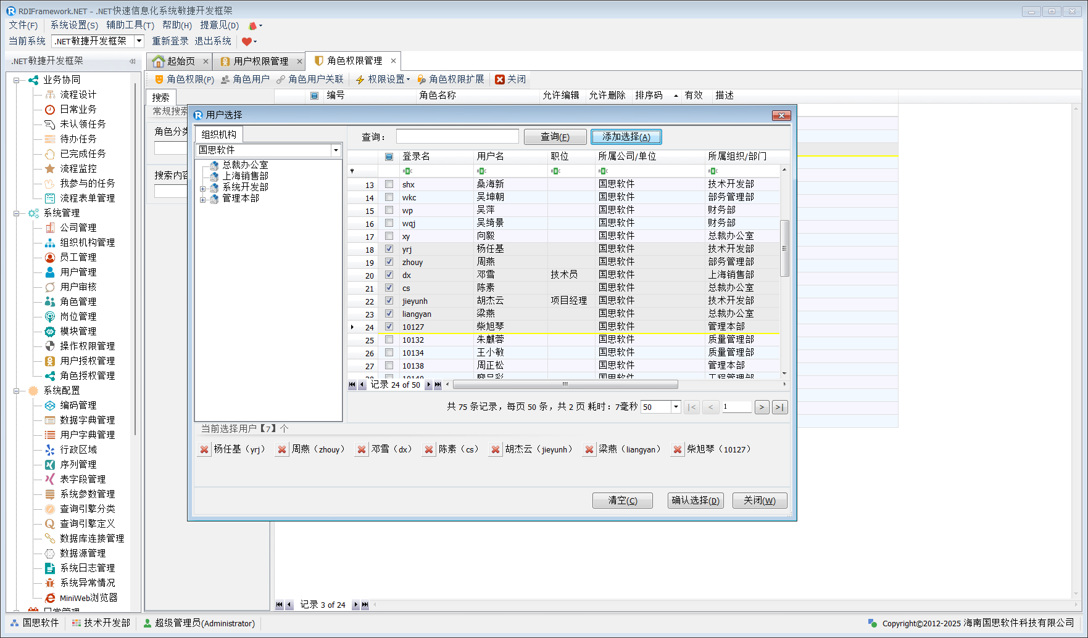The height and width of the screenshot is (638, 1088).
Task: Open 用户管理 in the sidebar
Action: 78,272
